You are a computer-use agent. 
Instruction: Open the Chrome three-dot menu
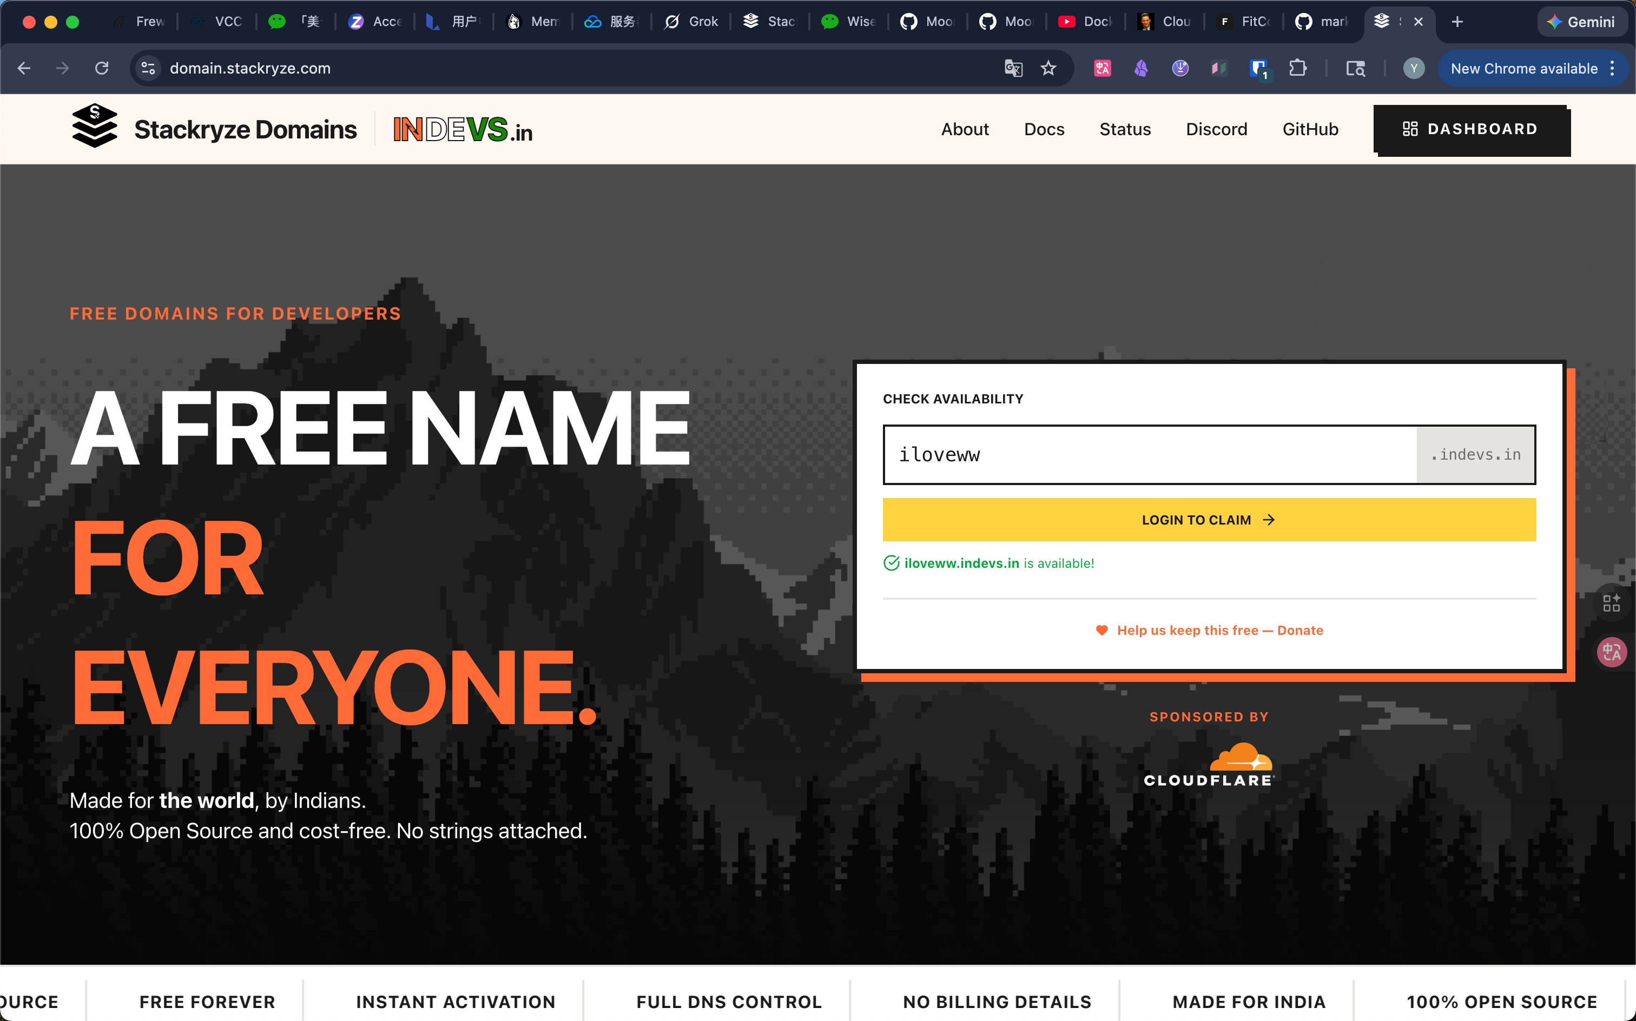tap(1612, 68)
